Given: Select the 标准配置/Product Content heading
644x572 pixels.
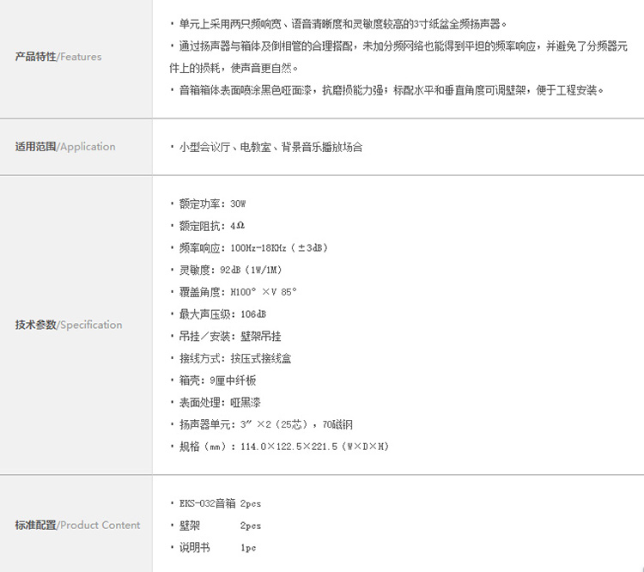Looking at the screenshot, I should tap(77, 525).
